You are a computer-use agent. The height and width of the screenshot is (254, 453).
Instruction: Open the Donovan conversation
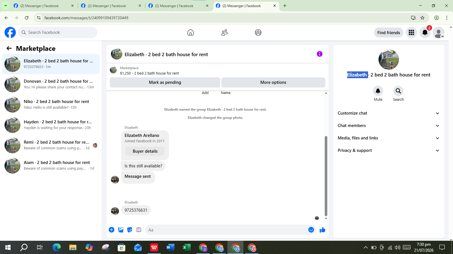click(x=51, y=84)
